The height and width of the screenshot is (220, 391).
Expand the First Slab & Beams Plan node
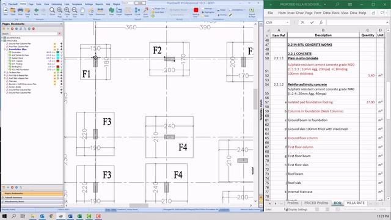click(x=5, y=75)
